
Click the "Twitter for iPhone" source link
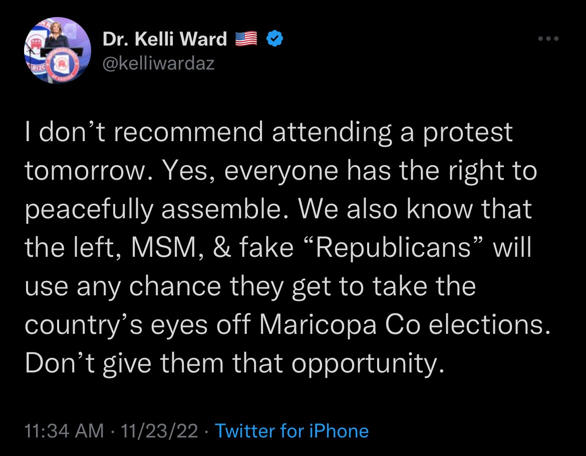[291, 431]
